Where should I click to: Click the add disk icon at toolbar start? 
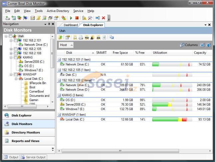tap(8, 18)
